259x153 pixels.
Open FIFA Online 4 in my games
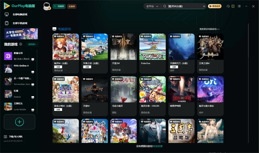(x=19, y=68)
